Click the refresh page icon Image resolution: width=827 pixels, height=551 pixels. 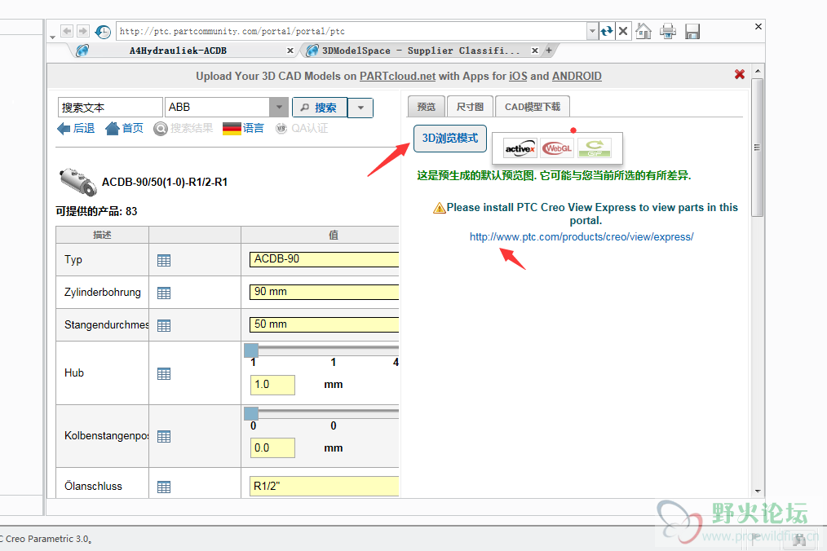(x=607, y=31)
